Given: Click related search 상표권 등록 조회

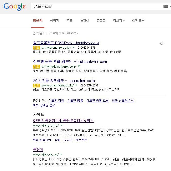Looking at the screenshot, I should [x=97, y=100].
